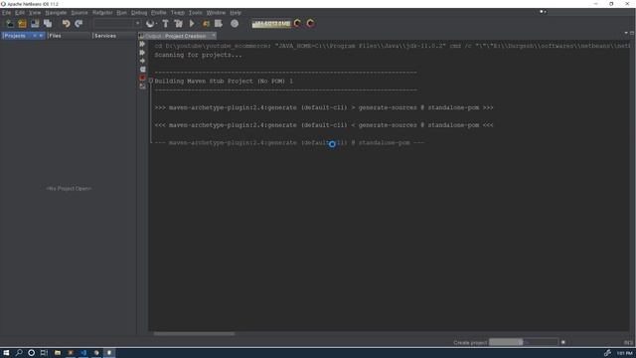Click the browser selection globe icon

click(x=150, y=24)
